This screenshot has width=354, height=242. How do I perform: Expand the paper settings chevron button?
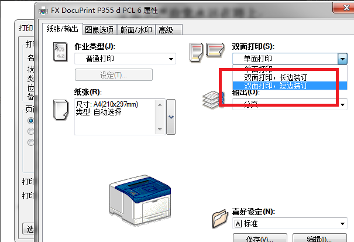pos(171,117)
